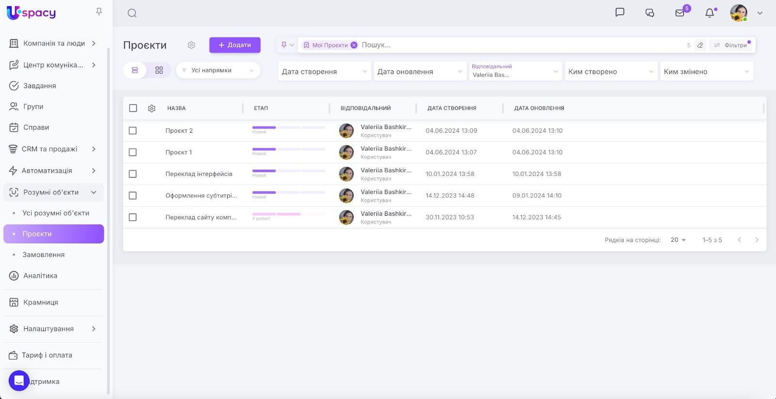Open the mail inbox icon with badge
This screenshot has width=776, height=399.
(x=680, y=13)
